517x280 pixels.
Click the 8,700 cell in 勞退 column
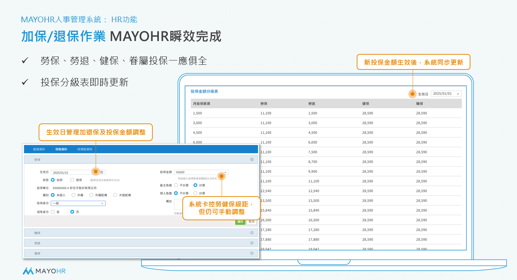pyautogui.click(x=313, y=162)
